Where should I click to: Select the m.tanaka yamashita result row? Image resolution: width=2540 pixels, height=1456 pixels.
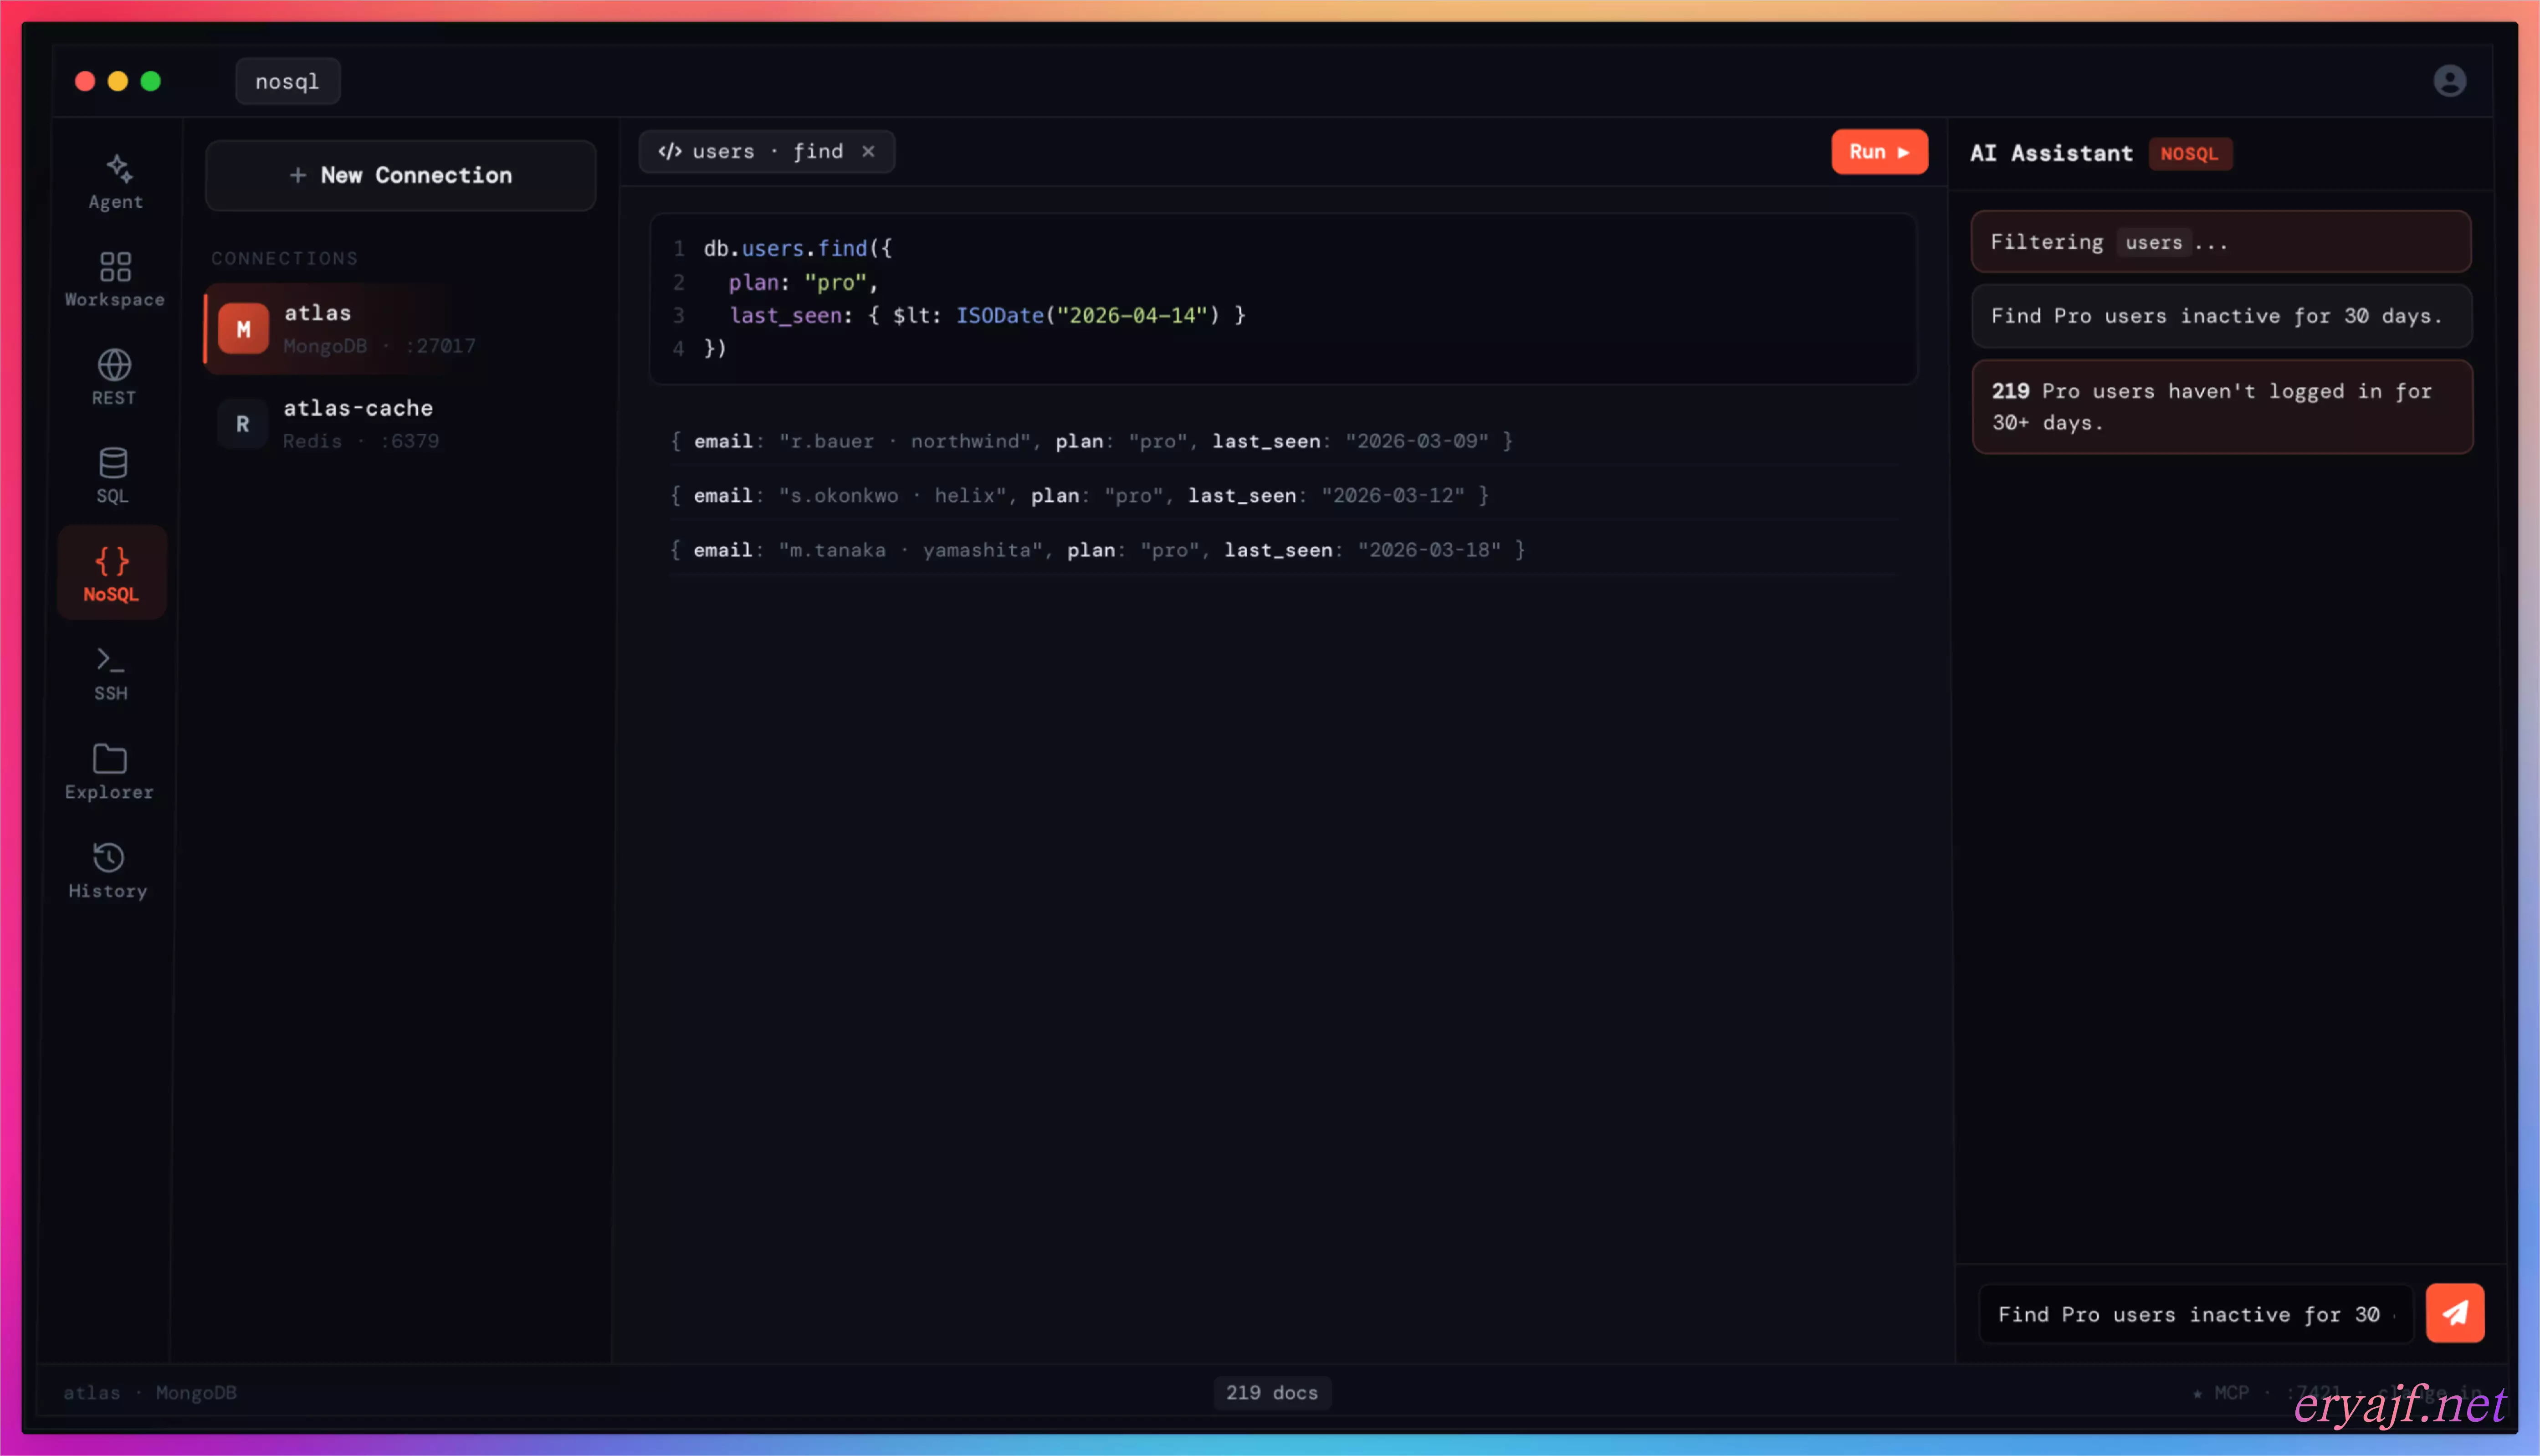(1285, 550)
